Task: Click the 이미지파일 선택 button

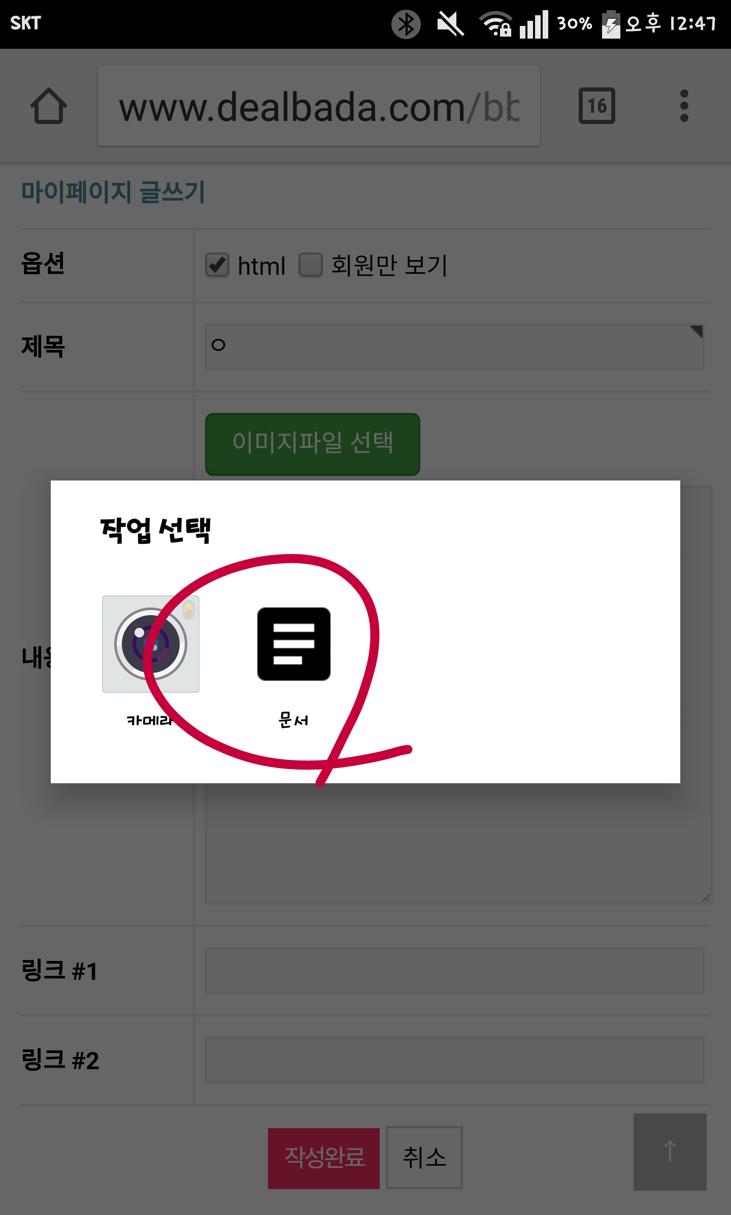Action: click(312, 444)
